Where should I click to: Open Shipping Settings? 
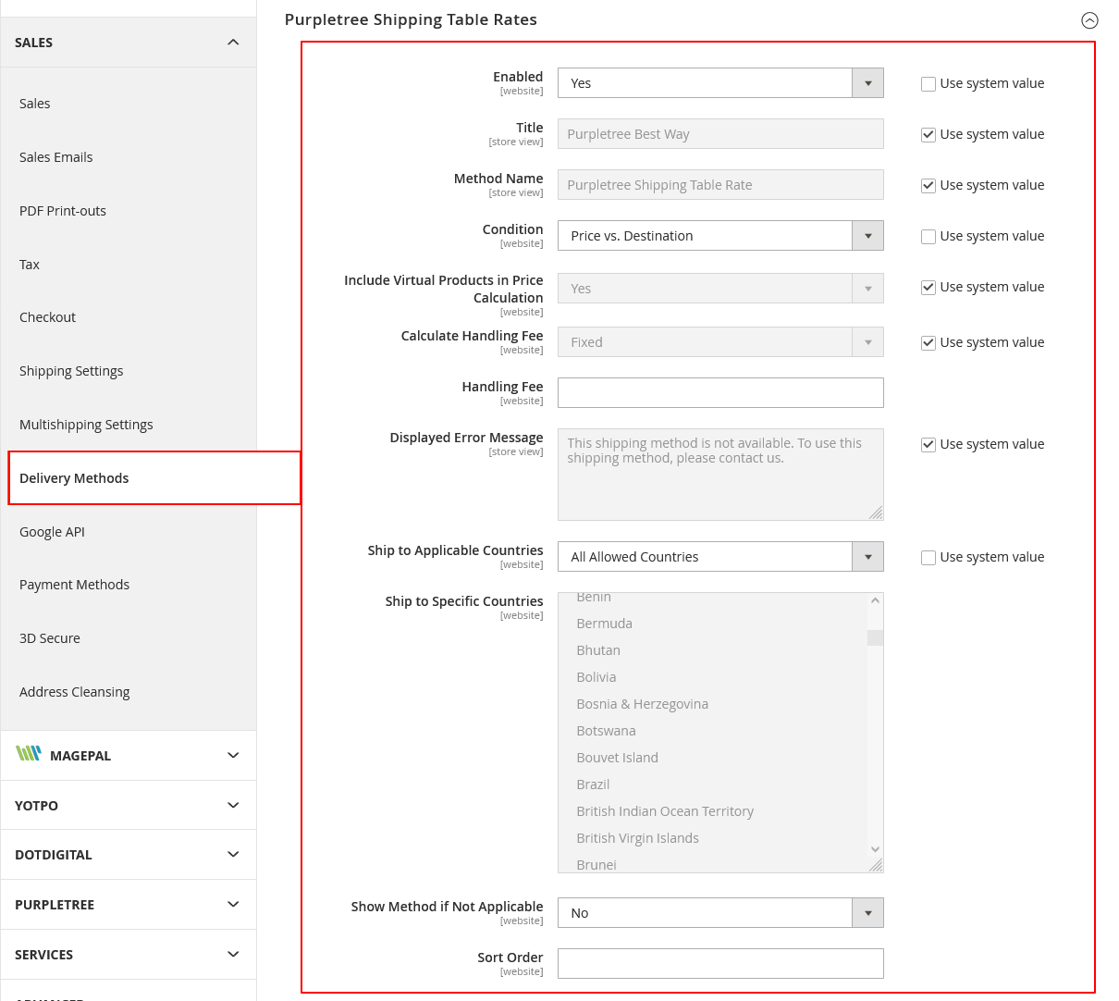(x=71, y=371)
